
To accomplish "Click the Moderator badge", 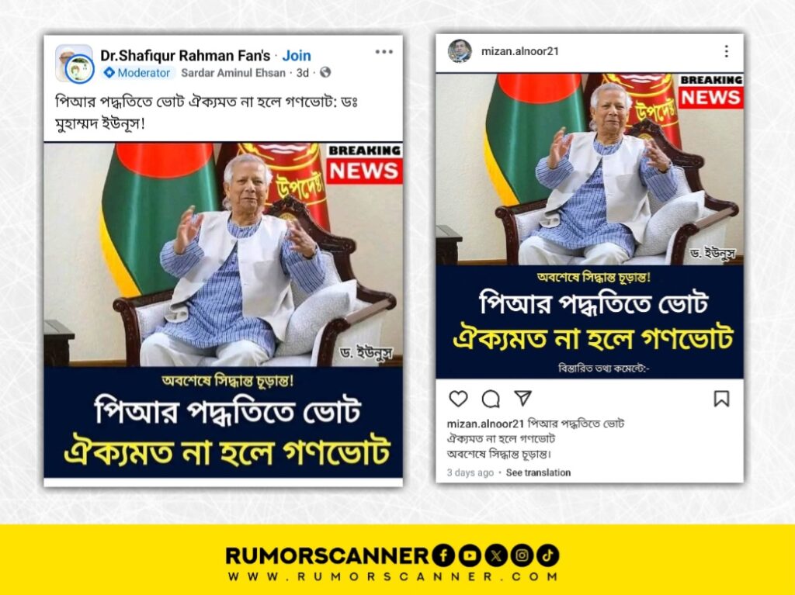I will pyautogui.click(x=137, y=73).
